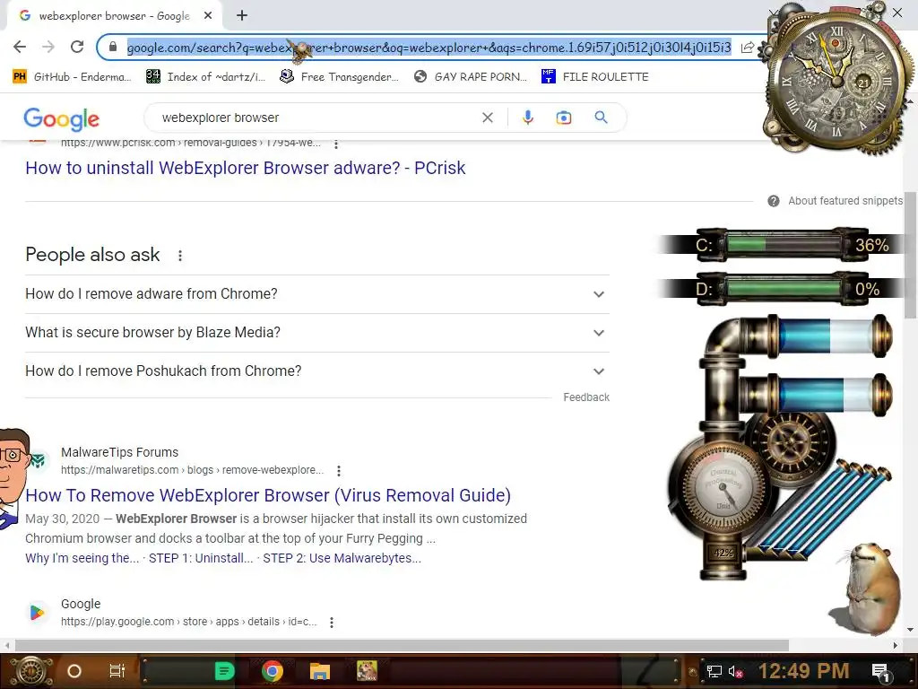The width and height of the screenshot is (918, 689).
Task: Open the STEP 1: Uninstall... sublink
Action: coord(201,558)
